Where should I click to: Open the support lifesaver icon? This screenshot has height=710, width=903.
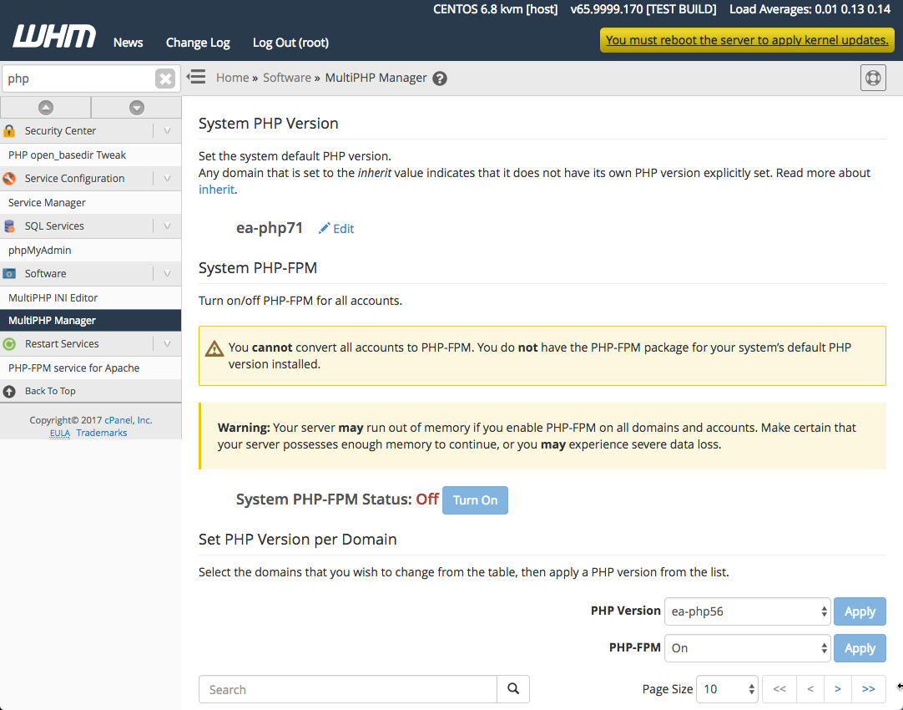pyautogui.click(x=873, y=78)
